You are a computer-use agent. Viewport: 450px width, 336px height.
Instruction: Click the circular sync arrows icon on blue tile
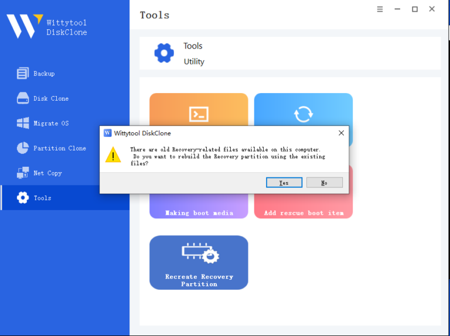pos(303,114)
